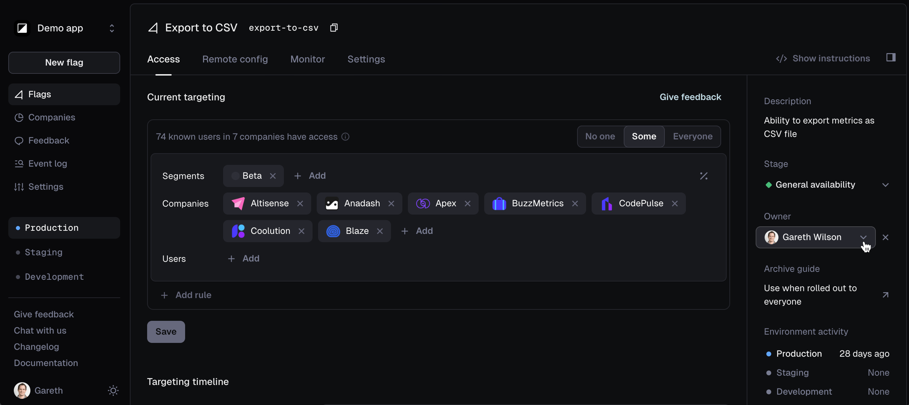Remove Anadash from companies
909x405 pixels.
pos(391,204)
